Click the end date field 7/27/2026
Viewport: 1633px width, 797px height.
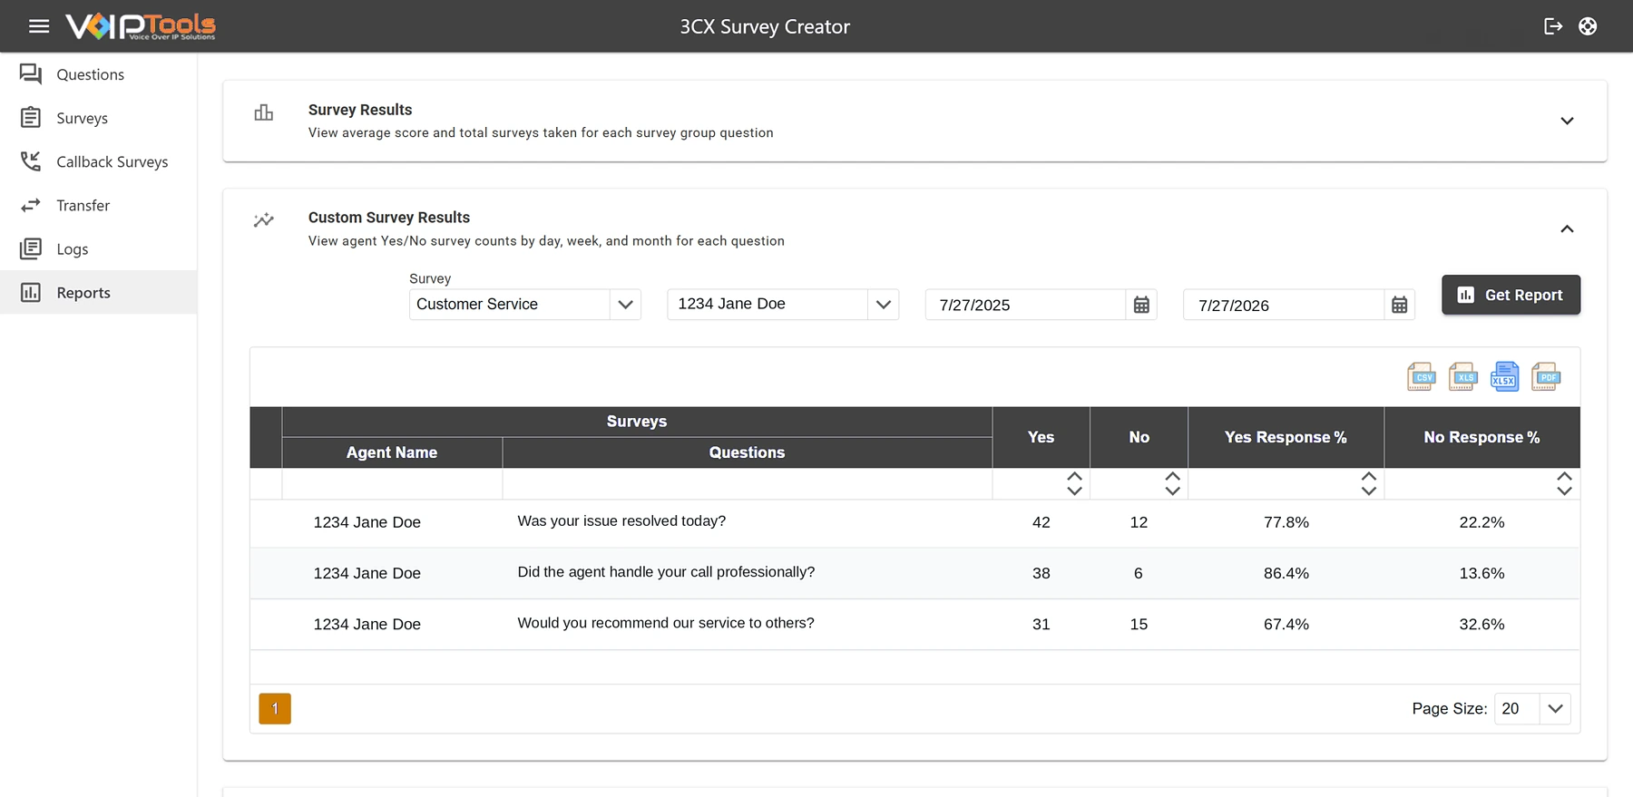pyautogui.click(x=1284, y=305)
